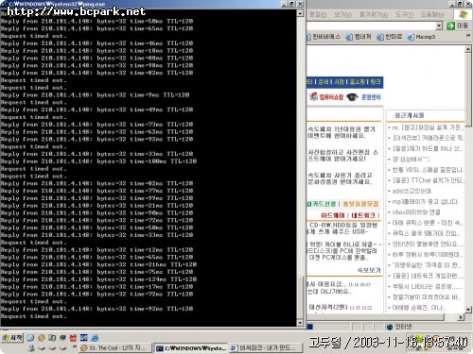
Task: Open post '한통 VDSL 스페셜 질문입니다'
Action: [428, 170]
